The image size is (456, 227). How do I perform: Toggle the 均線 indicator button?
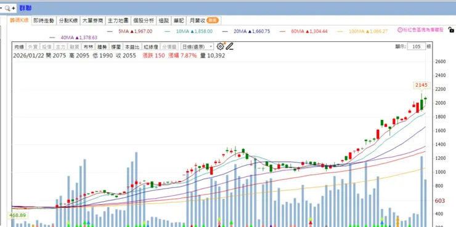(x=19, y=46)
